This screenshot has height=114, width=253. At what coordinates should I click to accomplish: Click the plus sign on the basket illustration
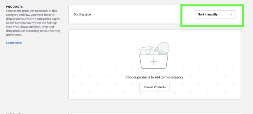(154, 62)
